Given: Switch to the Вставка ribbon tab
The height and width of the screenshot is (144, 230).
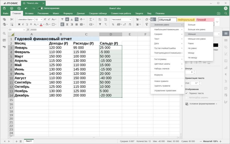Looking at the screenshot, I should click(29, 13).
